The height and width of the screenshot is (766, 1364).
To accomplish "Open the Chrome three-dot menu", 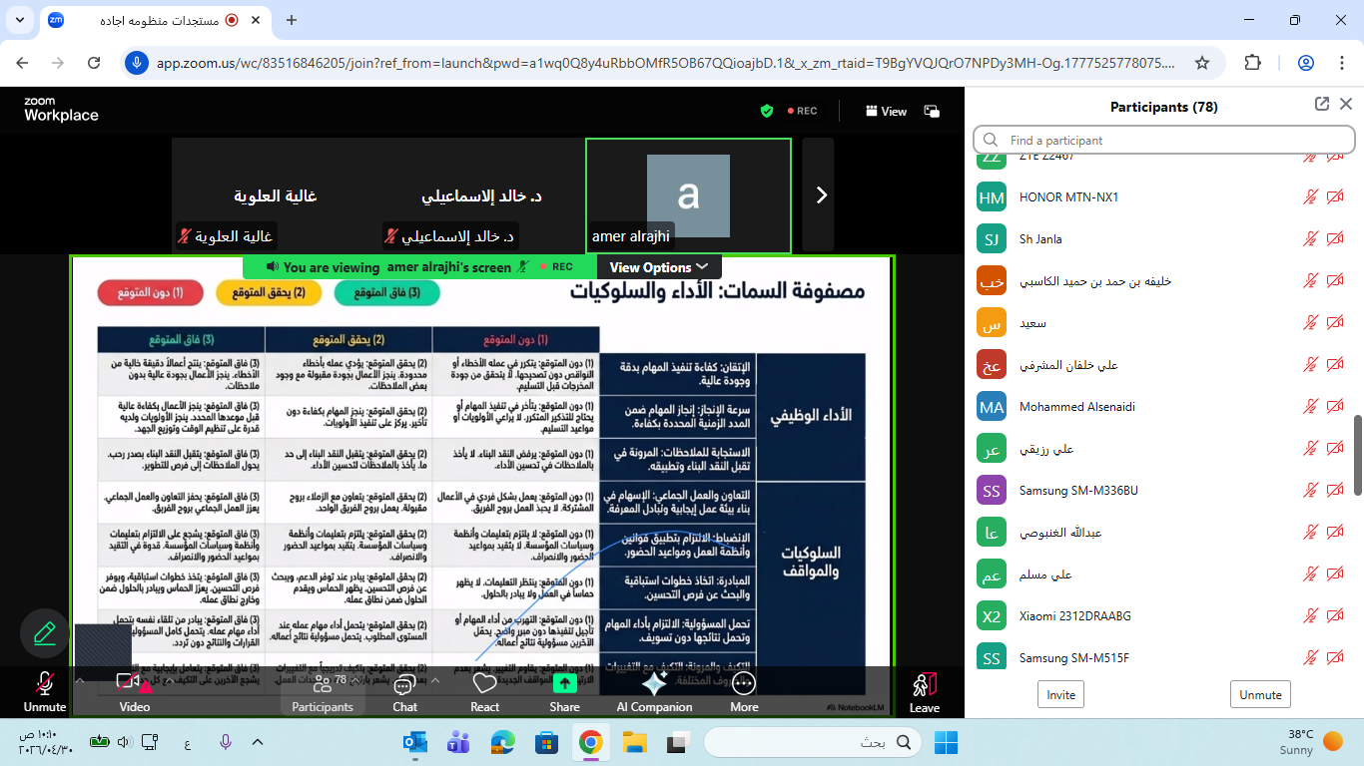I will [x=1340, y=63].
